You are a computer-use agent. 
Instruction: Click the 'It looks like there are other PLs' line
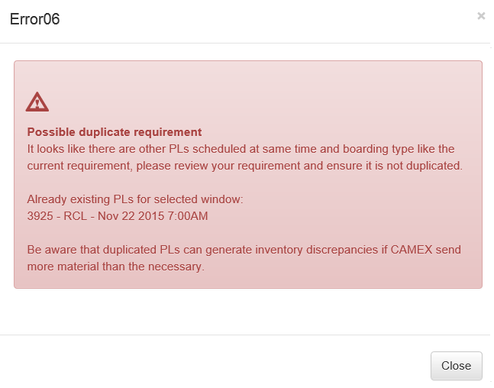tap(241, 149)
